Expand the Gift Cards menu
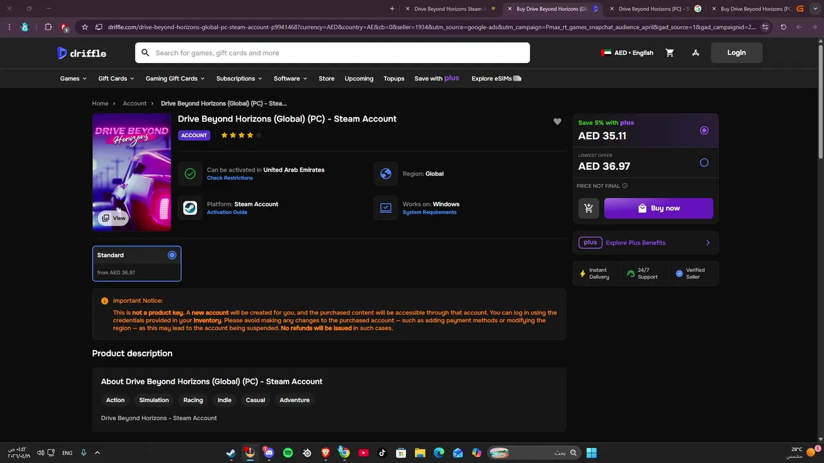Screen dimensions: 824x463 (x=117, y=78)
